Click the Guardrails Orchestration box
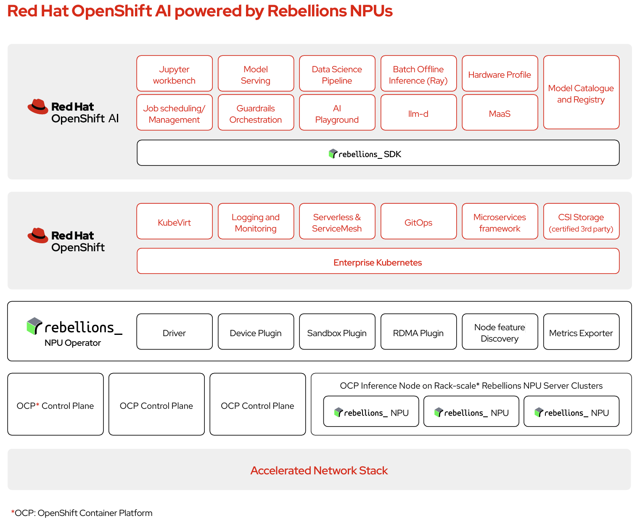 (x=256, y=113)
